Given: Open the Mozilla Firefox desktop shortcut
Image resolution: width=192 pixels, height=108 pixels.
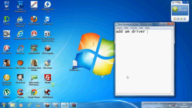Looking at the screenshot, I should coord(34,20).
